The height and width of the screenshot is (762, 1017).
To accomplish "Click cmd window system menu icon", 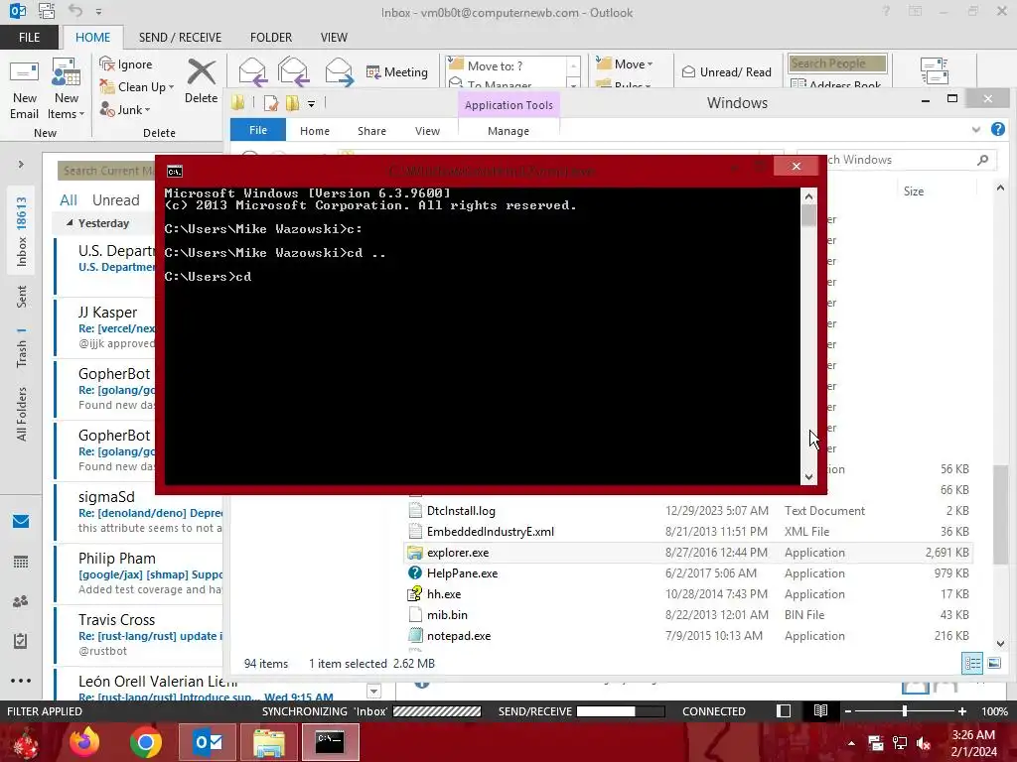I will [175, 171].
